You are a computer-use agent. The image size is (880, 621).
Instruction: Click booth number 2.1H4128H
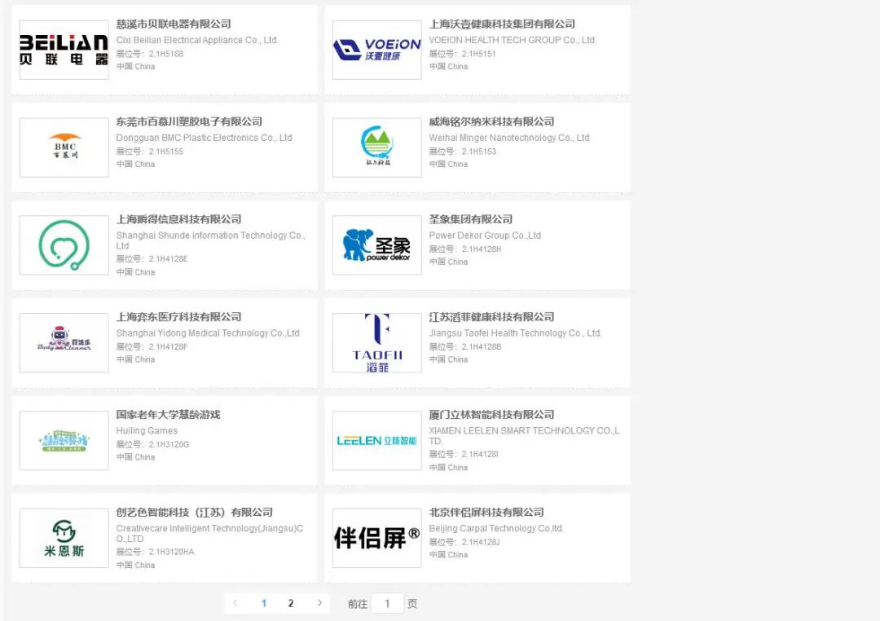point(482,249)
